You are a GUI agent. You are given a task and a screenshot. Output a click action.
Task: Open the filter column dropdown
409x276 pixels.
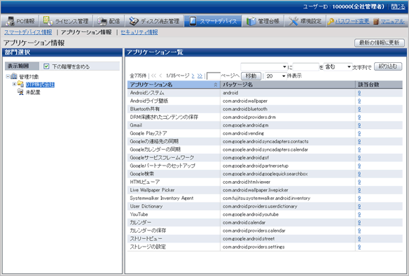click(x=264, y=67)
